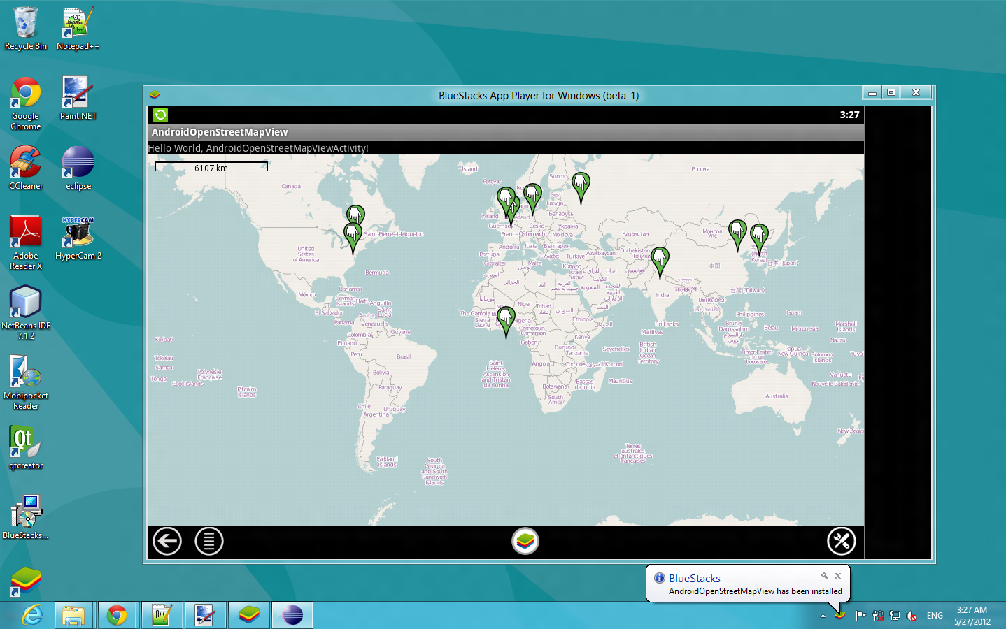Select the BlueStacks installer desktop icon
This screenshot has width=1006, height=629.
(26, 518)
